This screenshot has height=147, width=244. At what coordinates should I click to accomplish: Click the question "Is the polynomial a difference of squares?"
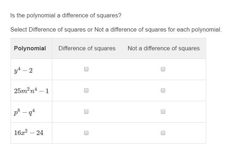pos(66,16)
